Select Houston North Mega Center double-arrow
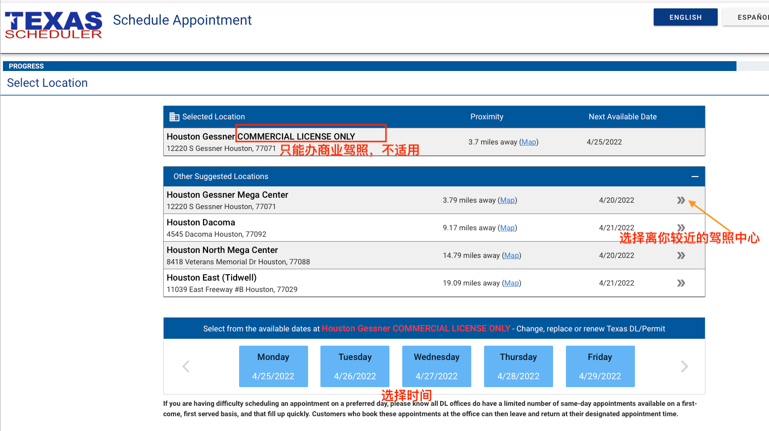This screenshot has width=769, height=431. [x=681, y=255]
